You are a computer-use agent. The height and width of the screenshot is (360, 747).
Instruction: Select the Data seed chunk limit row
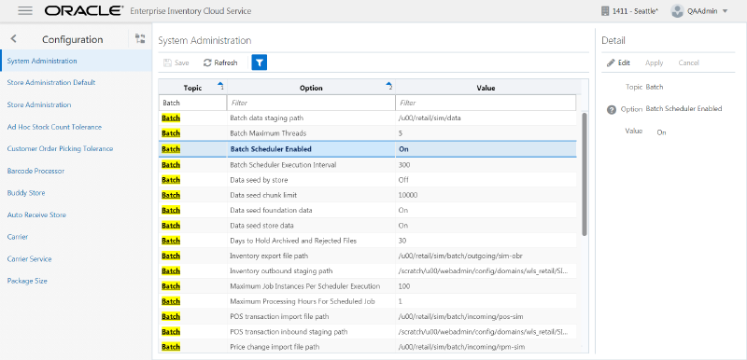367,195
